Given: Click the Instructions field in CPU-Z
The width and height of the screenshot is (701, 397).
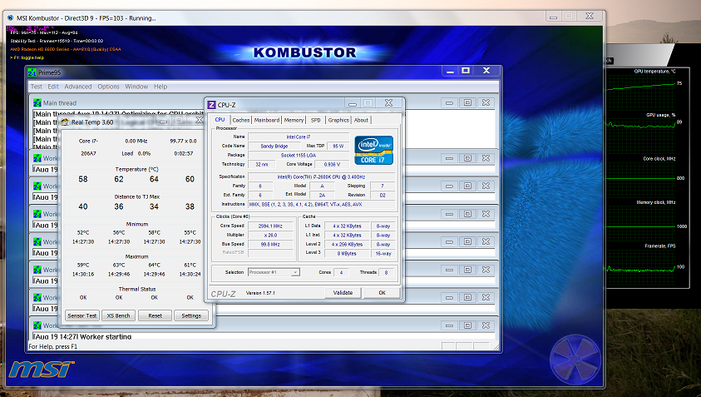Looking at the screenshot, I should tap(322, 204).
